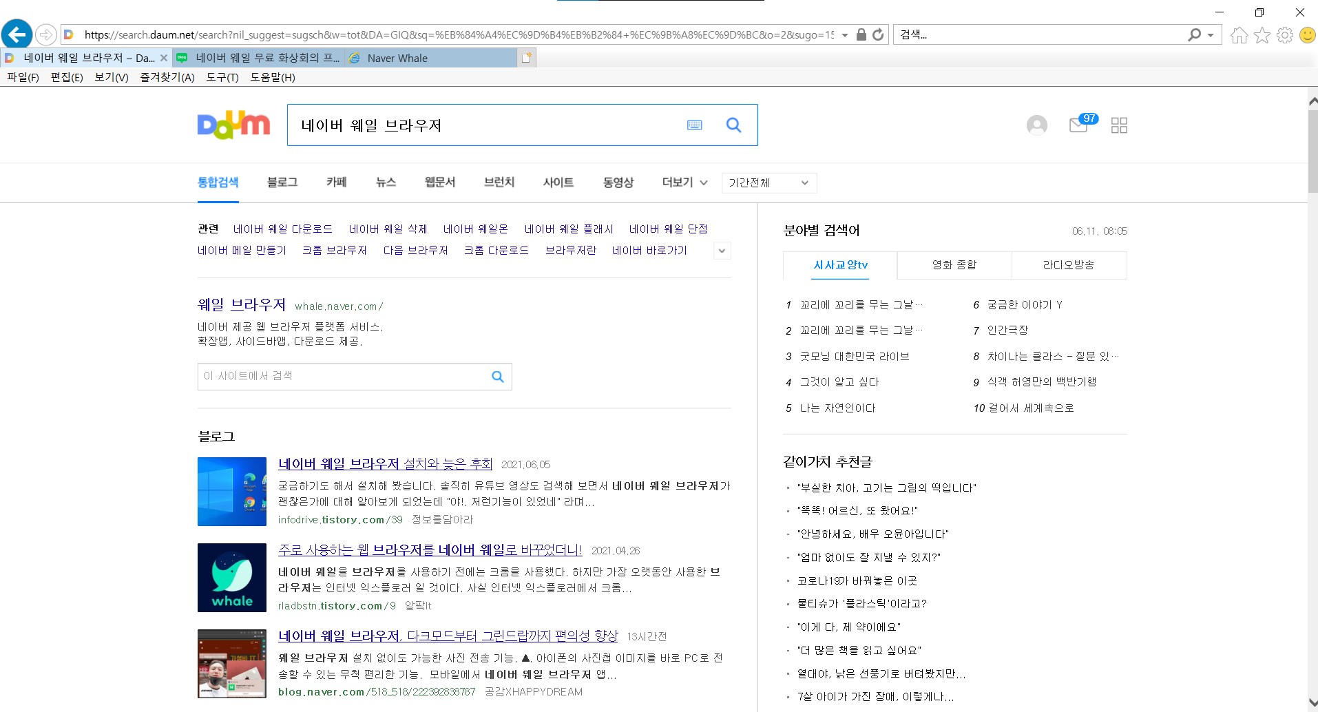Screen dimensions: 1318x712
Task: Click the smiley feedback icon
Action: pyautogui.click(x=1307, y=35)
